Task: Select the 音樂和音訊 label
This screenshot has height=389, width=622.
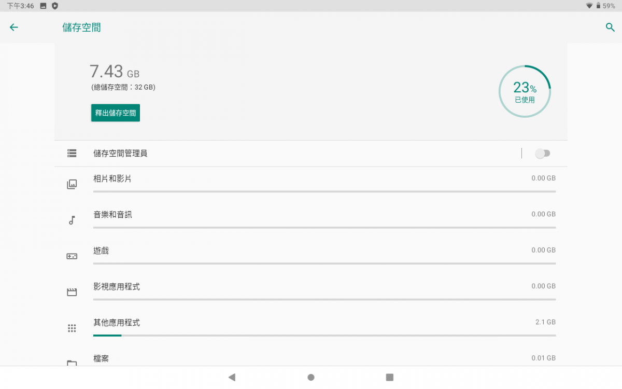Action: 112,214
